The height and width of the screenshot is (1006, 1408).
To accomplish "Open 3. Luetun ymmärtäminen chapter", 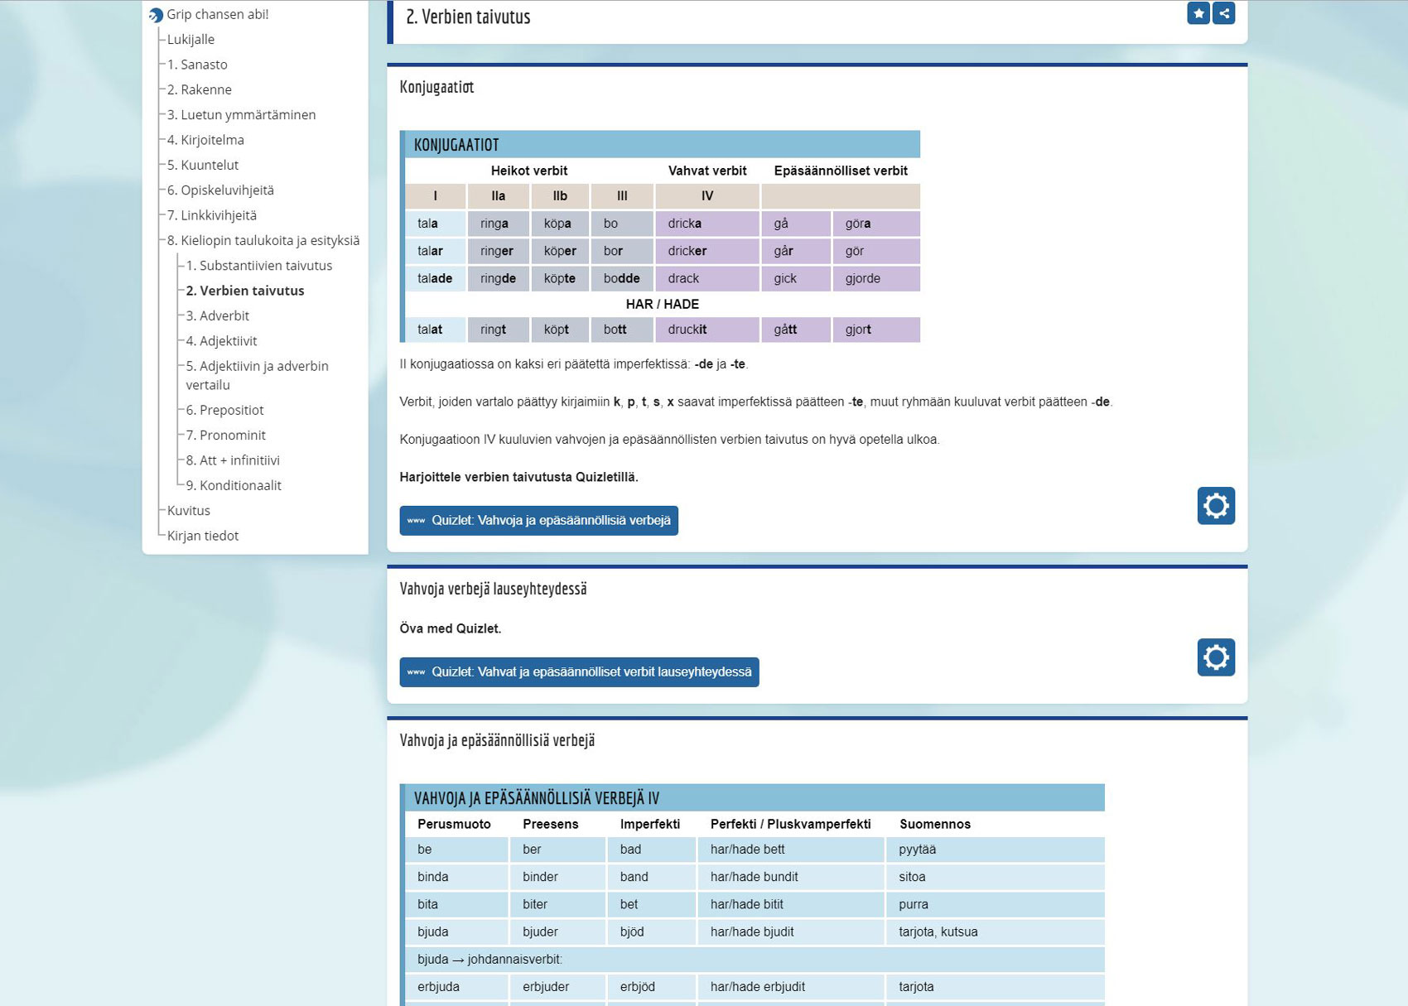I will coord(241,115).
